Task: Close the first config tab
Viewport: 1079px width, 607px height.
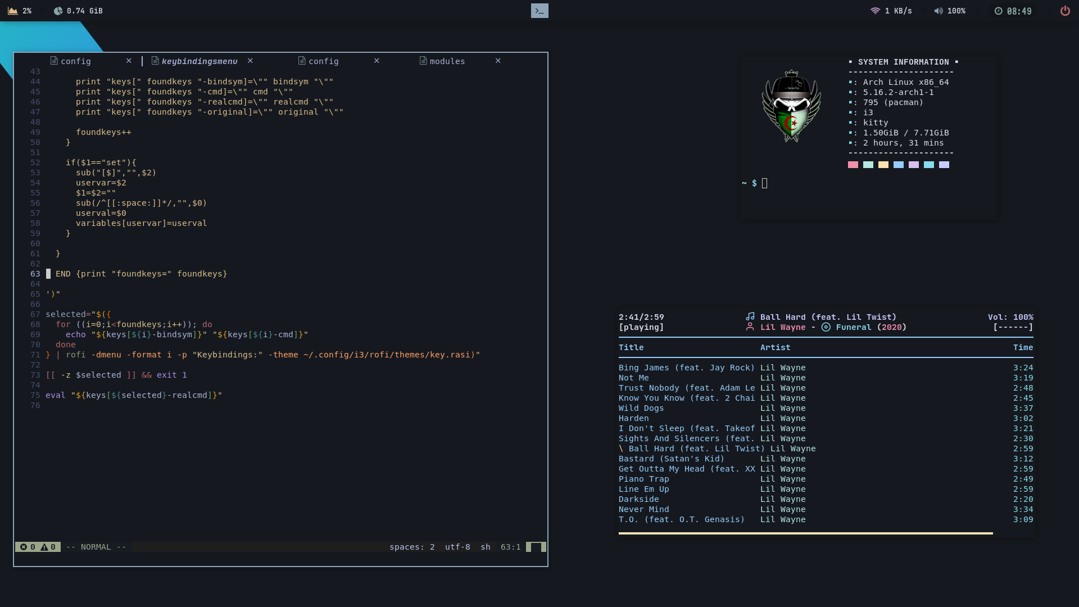Action: [x=129, y=61]
